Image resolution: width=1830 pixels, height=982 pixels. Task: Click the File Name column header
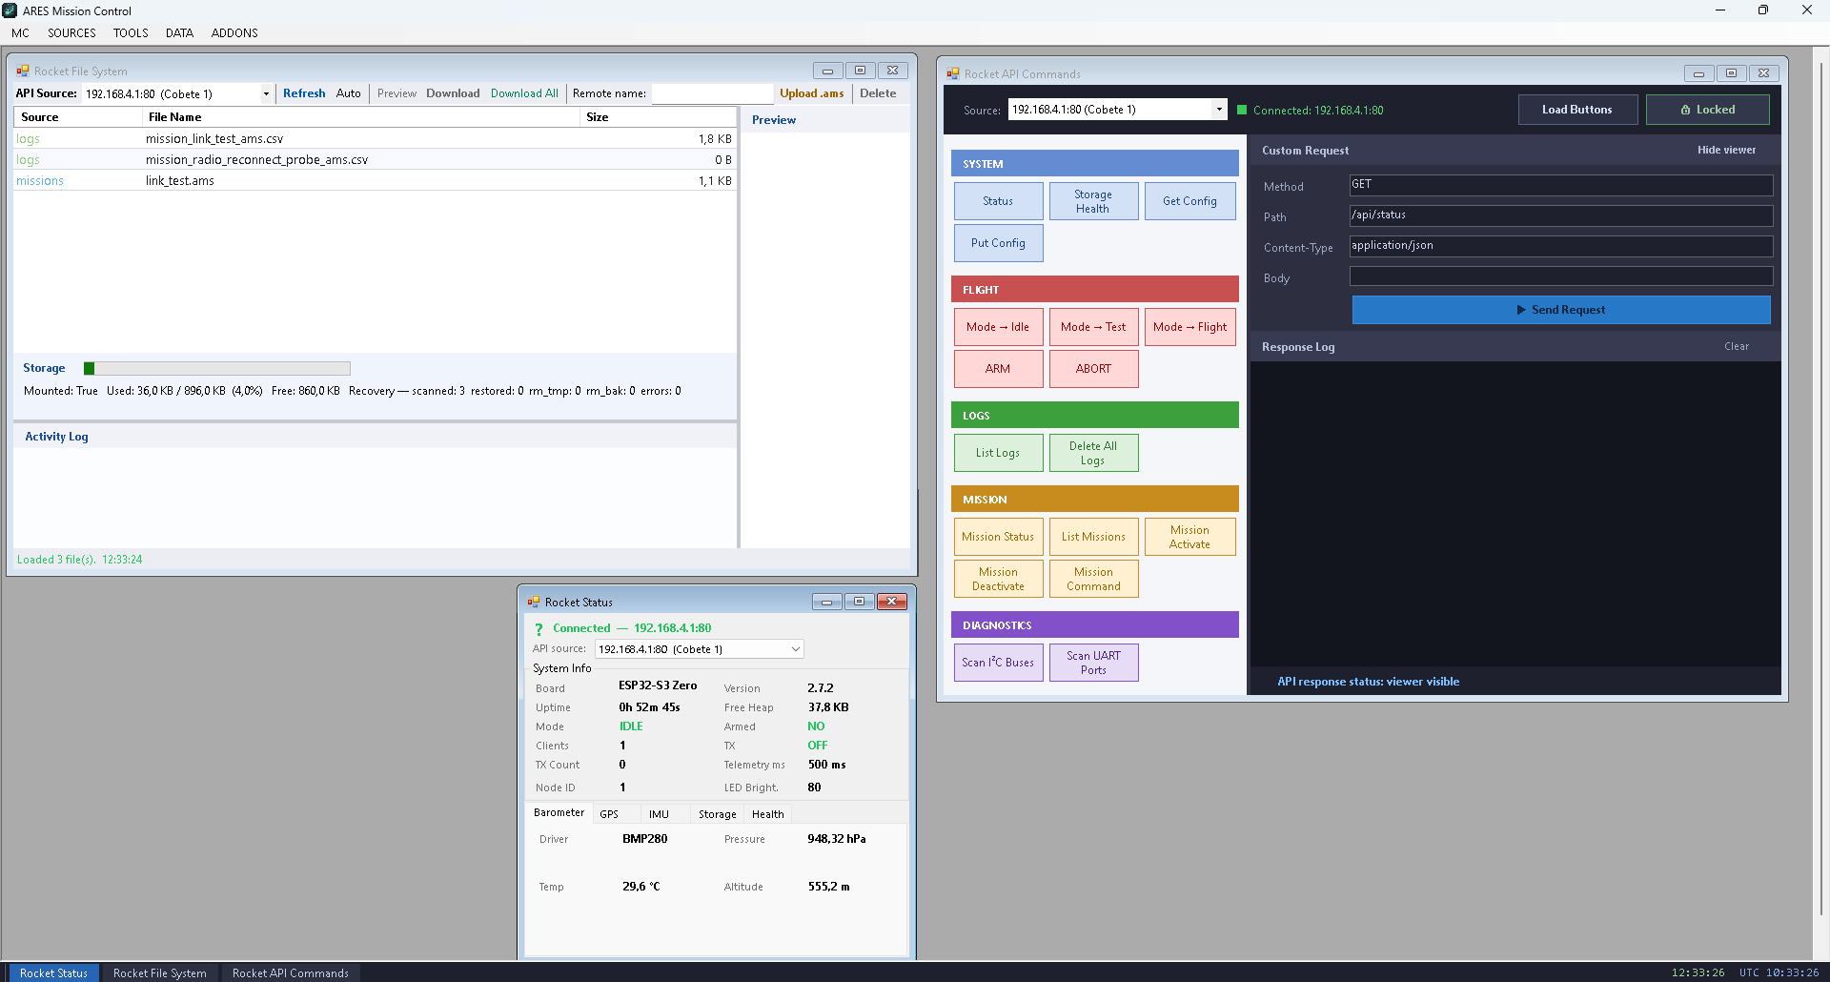click(360, 117)
